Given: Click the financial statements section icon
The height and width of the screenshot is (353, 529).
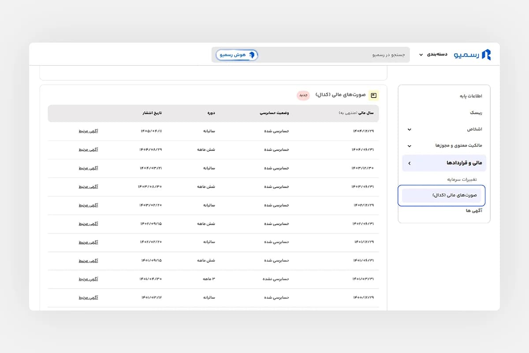Looking at the screenshot, I should (374, 95).
